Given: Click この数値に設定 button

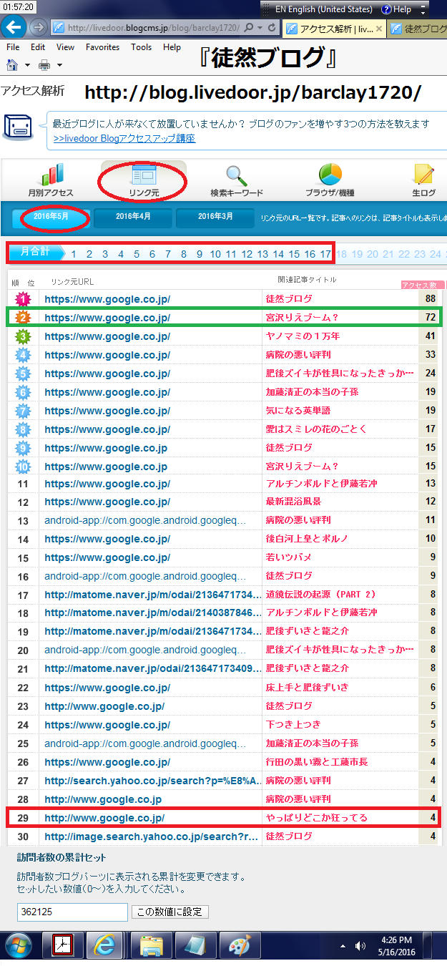Looking at the screenshot, I should pyautogui.click(x=170, y=912).
